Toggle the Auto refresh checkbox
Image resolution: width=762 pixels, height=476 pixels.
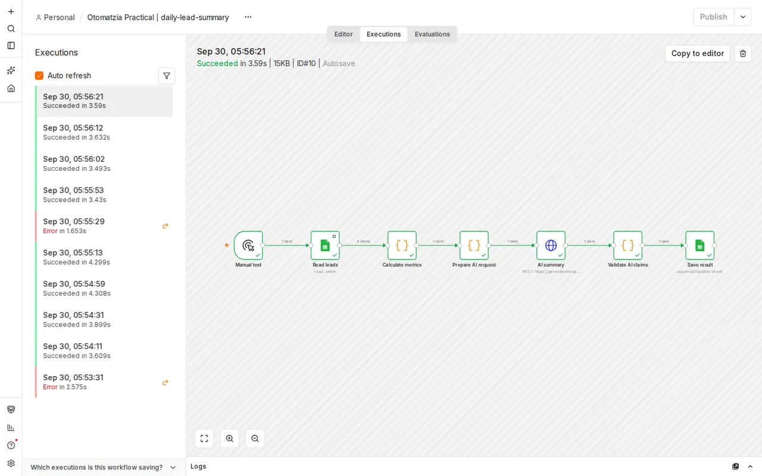click(39, 76)
